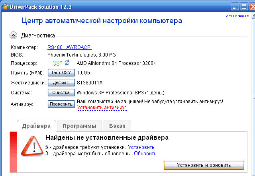Open the Программы tab
The height and width of the screenshot is (176, 255).
click(x=80, y=126)
